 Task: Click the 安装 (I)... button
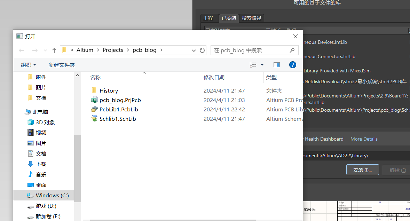(x=362, y=170)
